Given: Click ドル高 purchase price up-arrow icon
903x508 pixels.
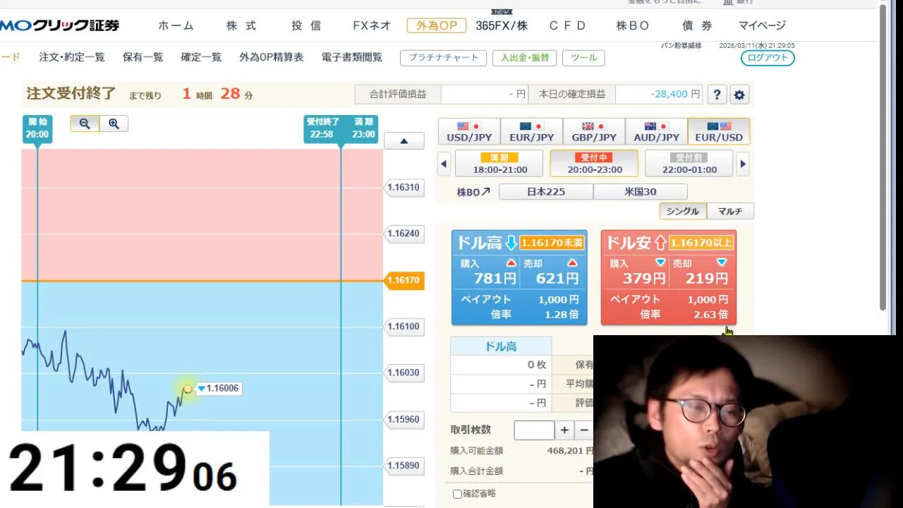Looking at the screenshot, I should (x=511, y=263).
